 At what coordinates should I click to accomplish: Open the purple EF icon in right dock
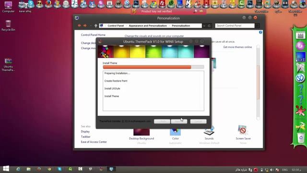pyautogui.click(x=300, y=46)
